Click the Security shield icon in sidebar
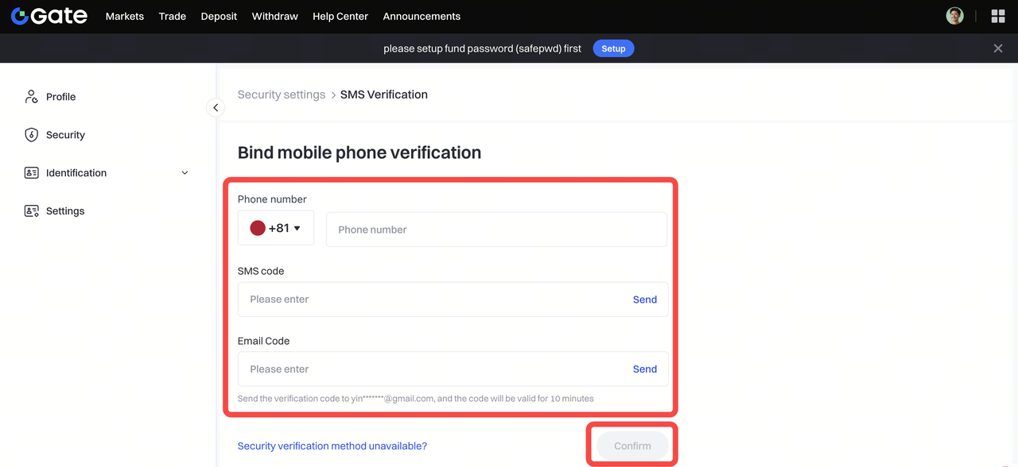Image resolution: width=1018 pixels, height=467 pixels. pyautogui.click(x=31, y=135)
